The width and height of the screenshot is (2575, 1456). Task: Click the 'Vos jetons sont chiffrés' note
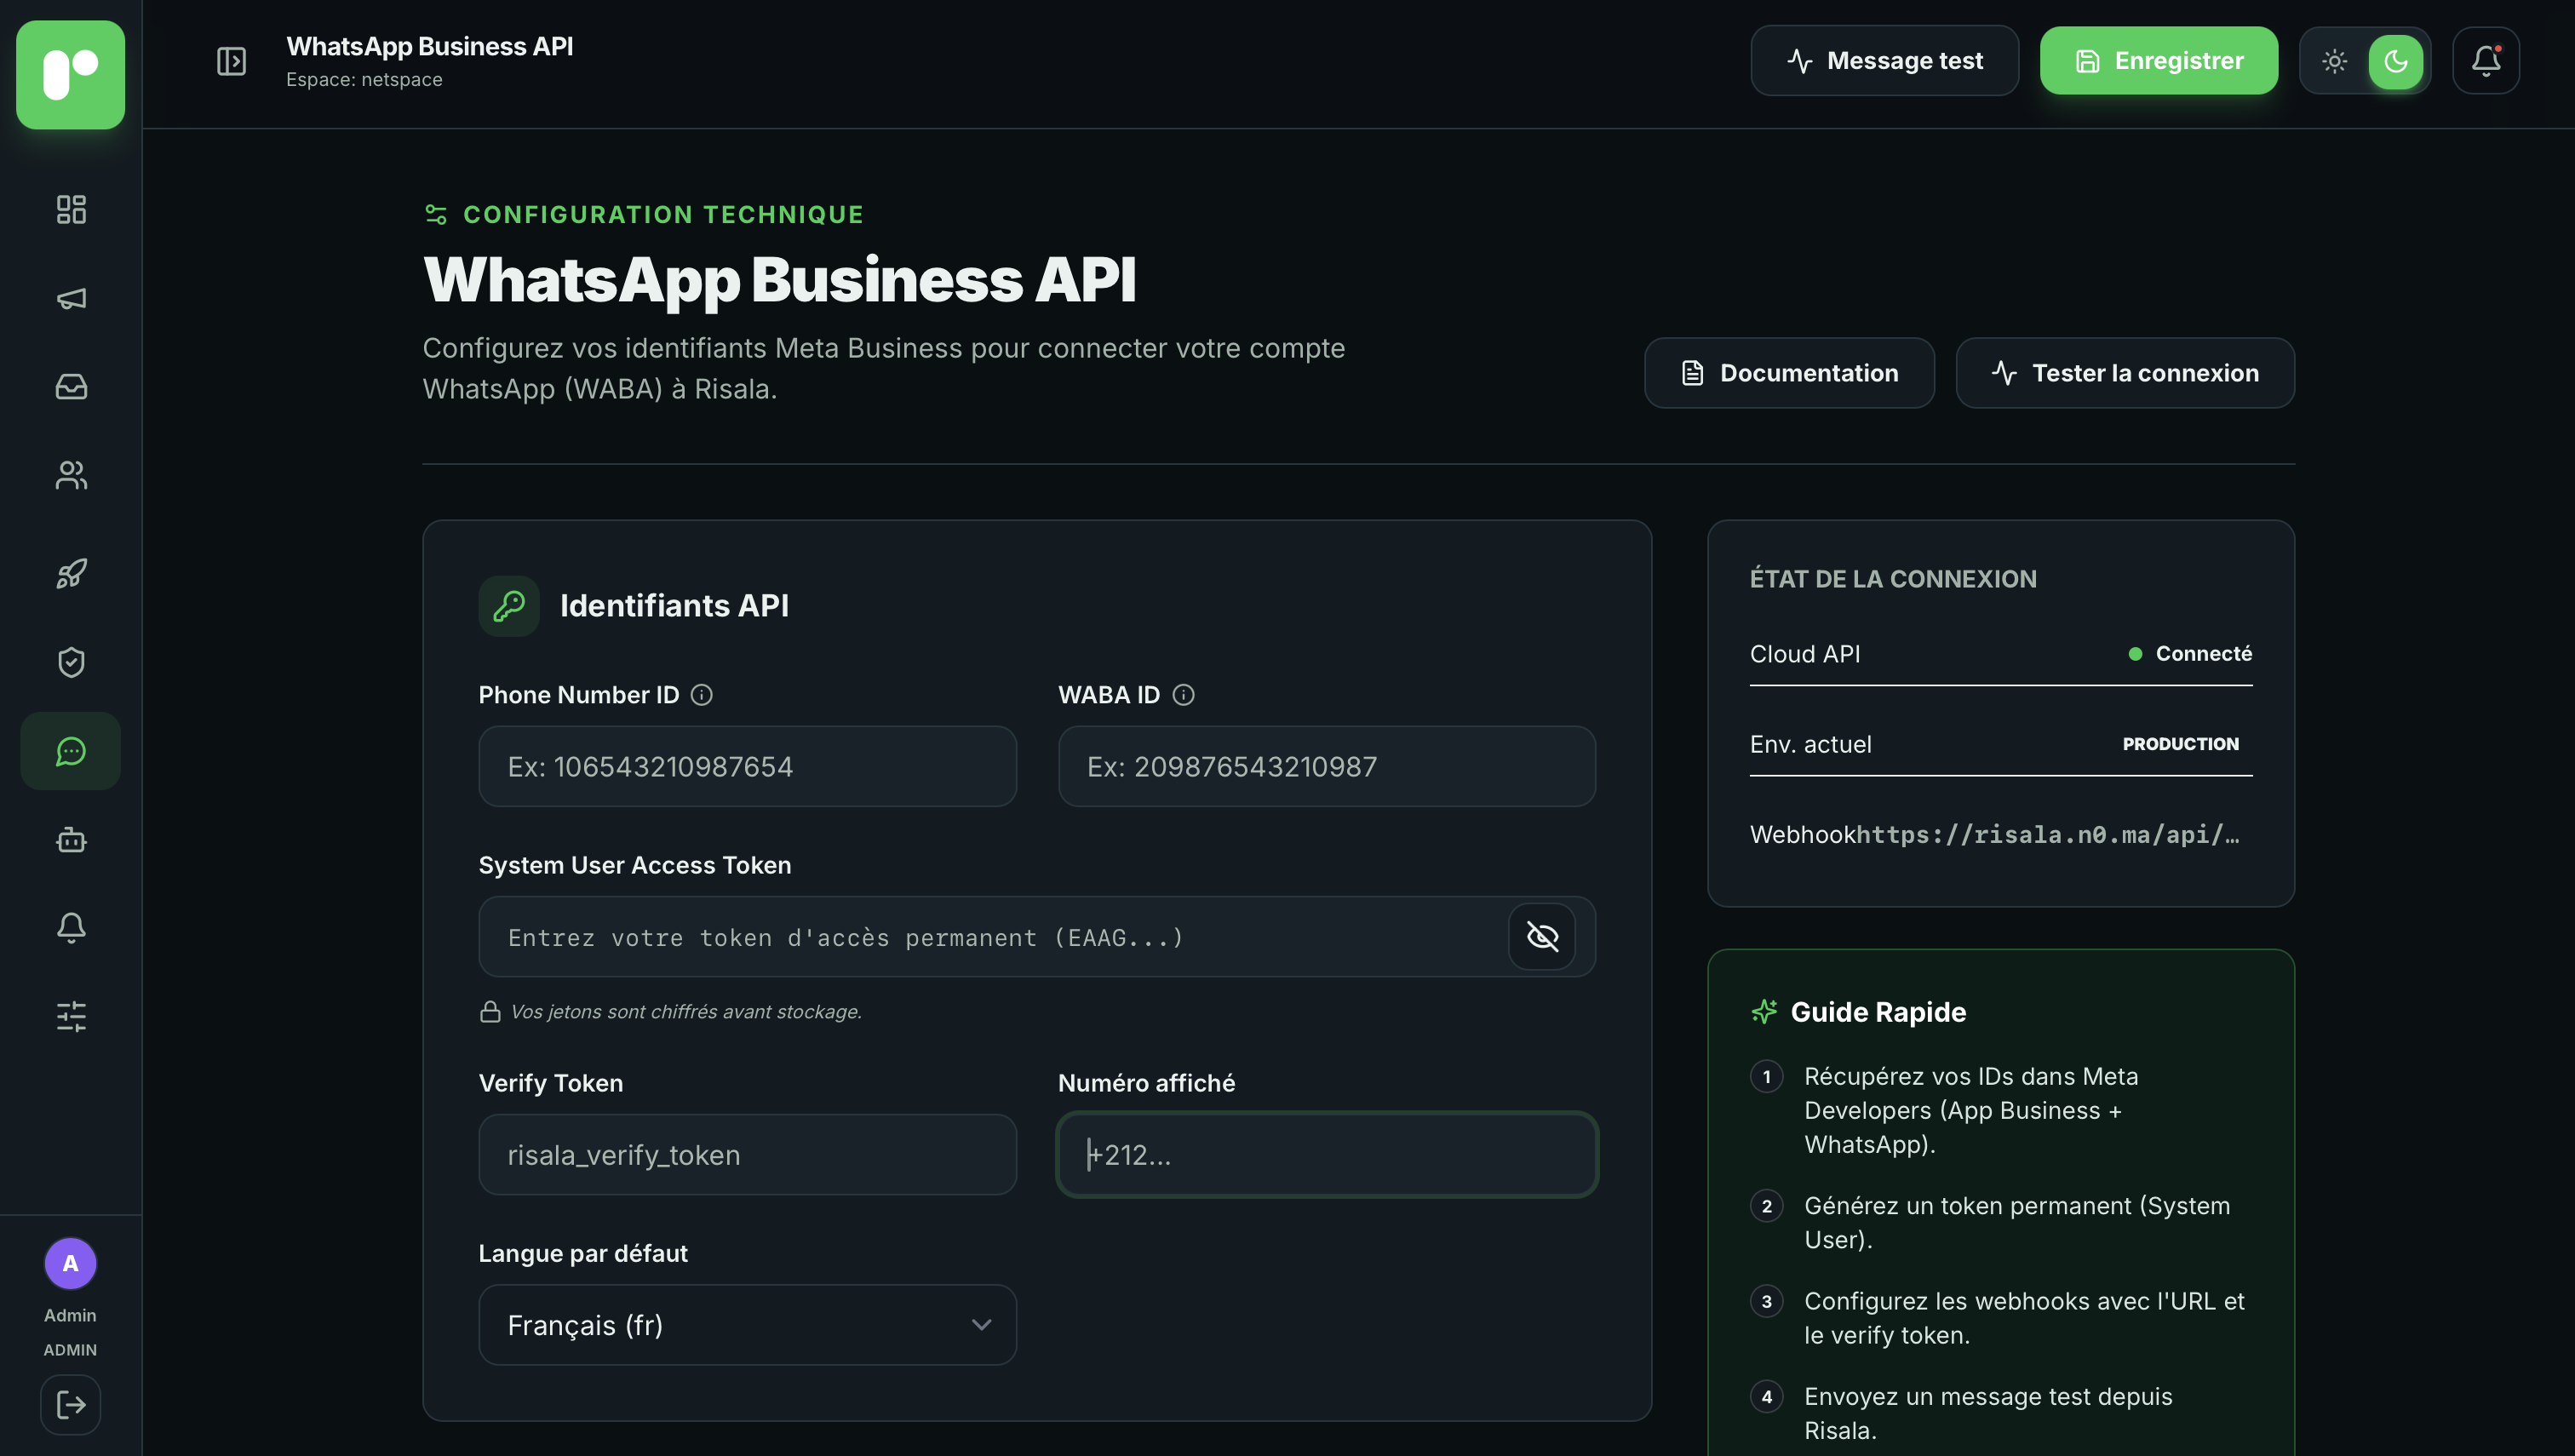pyautogui.click(x=686, y=1012)
